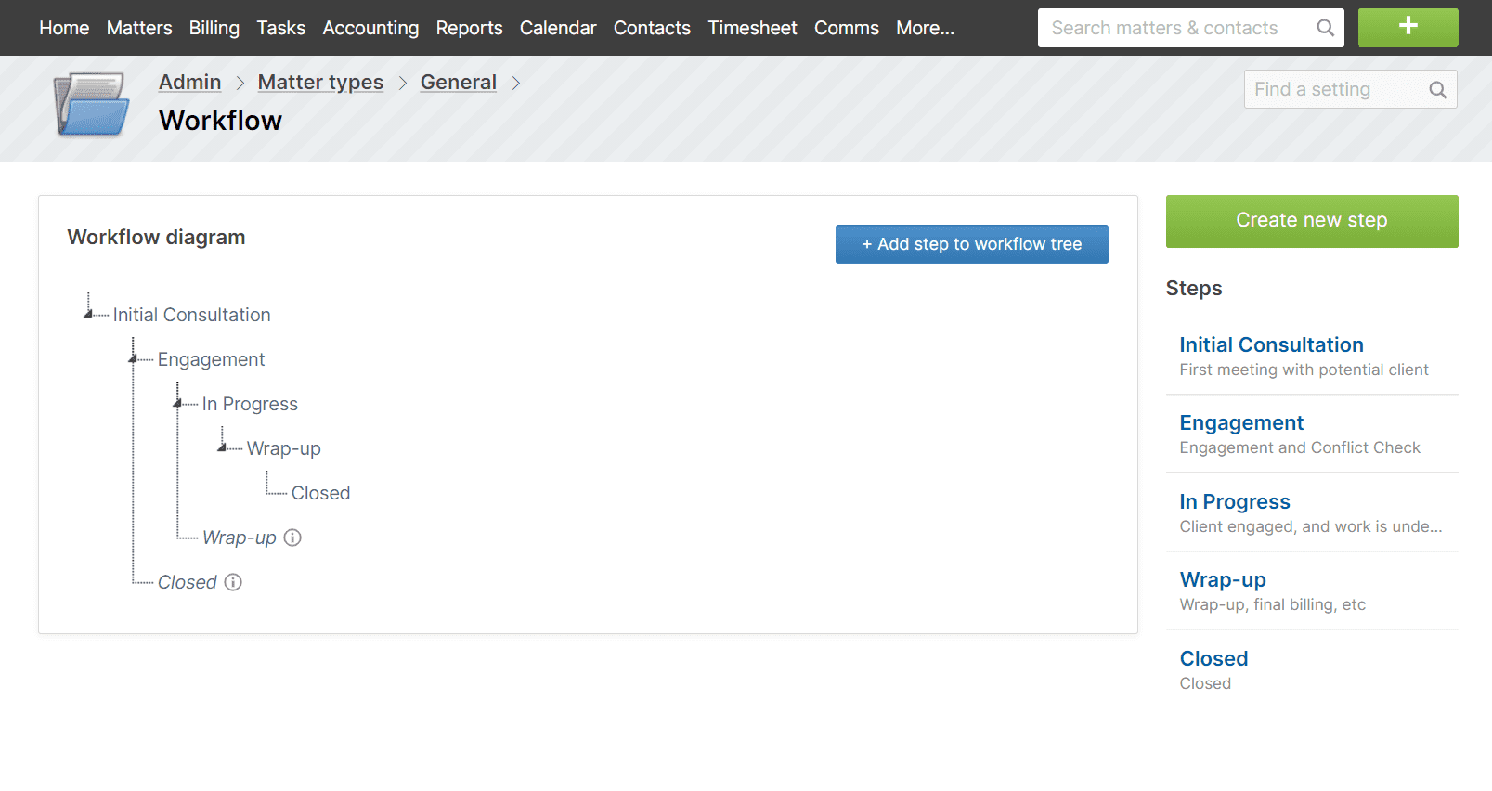Image resolution: width=1492 pixels, height=791 pixels.
Task: Open the Billing menu
Action: point(214,28)
